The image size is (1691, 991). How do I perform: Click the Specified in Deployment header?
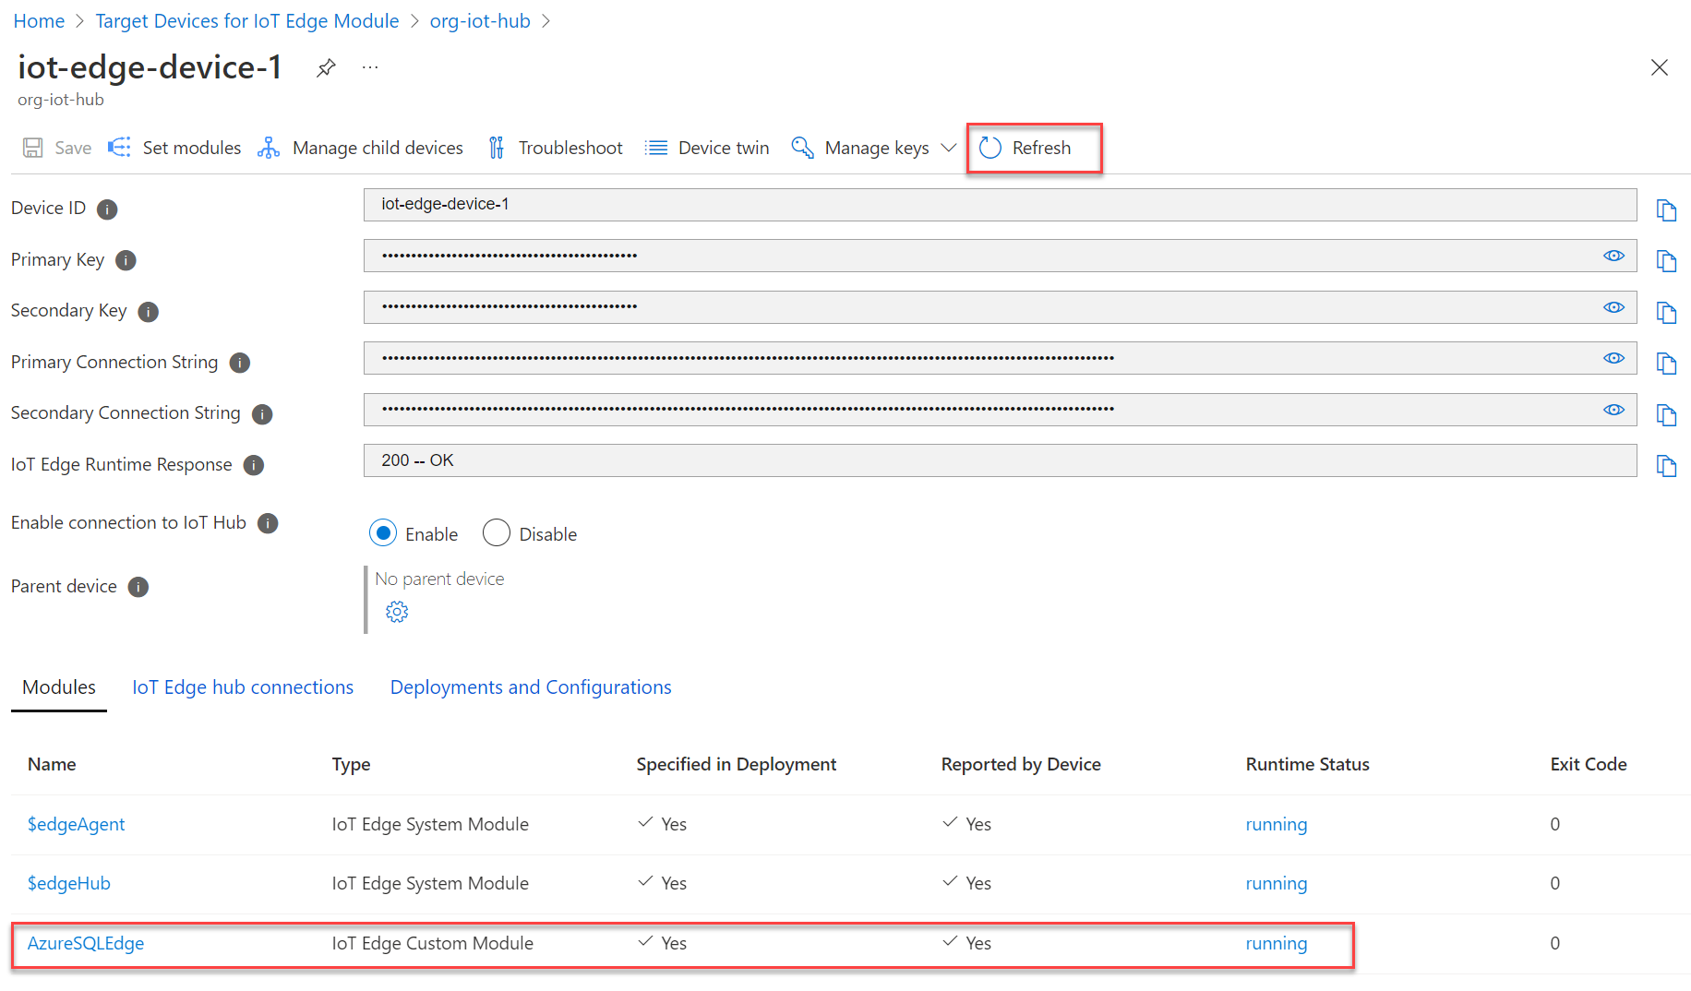coord(737,764)
